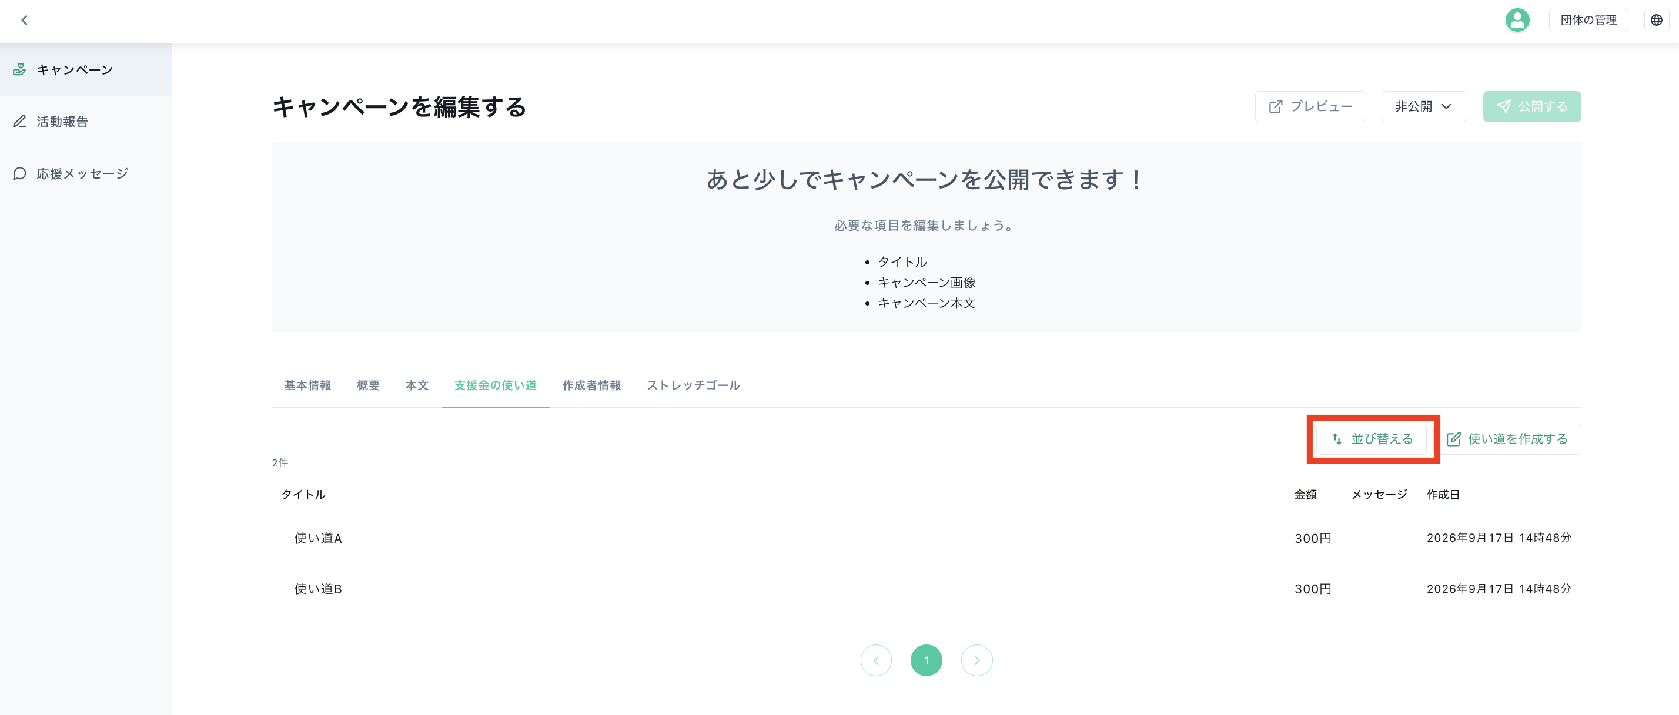Screen dimensions: 1679x715
Task: Open キャンペーン in the sidebar
Action: coord(85,70)
